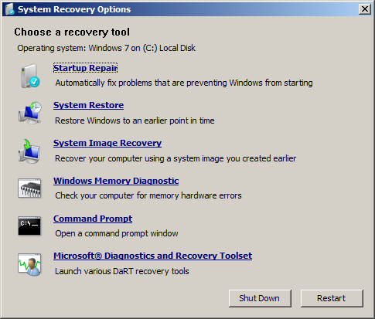Click the title bar system recovery icon

coord(10,9)
